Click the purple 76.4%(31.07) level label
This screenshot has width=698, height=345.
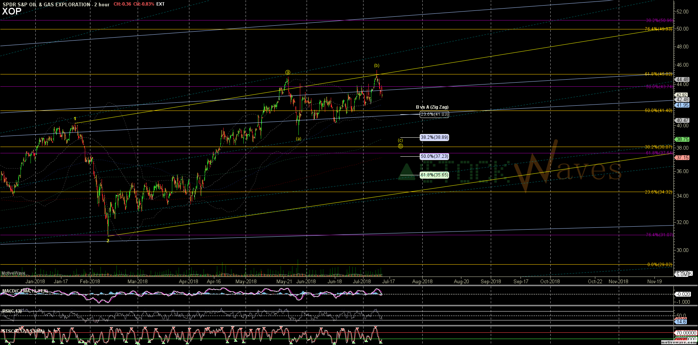coord(659,235)
